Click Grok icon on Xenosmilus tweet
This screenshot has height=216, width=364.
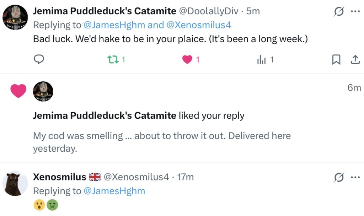pyautogui.click(x=339, y=177)
